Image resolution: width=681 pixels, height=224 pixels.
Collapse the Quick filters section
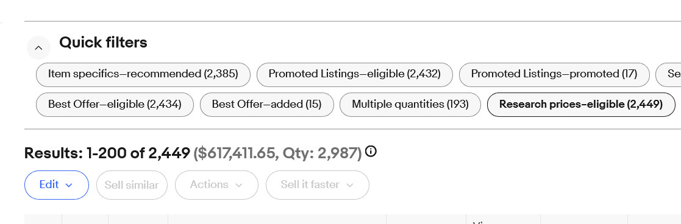click(x=38, y=47)
